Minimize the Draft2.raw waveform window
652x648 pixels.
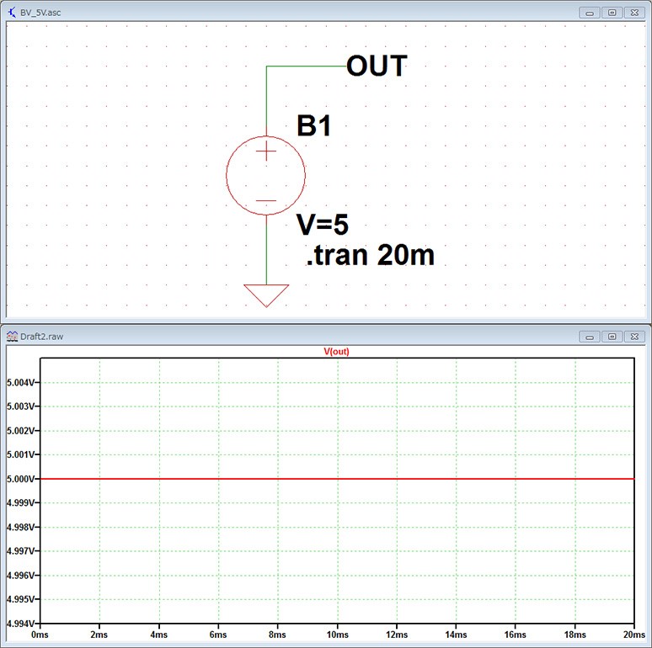[591, 336]
